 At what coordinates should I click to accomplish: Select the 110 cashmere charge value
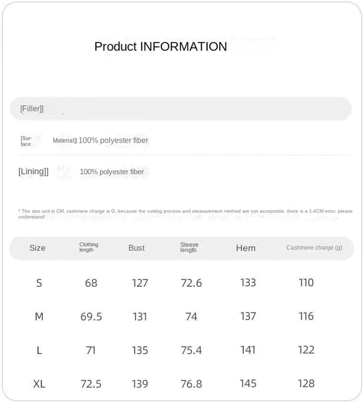click(306, 283)
